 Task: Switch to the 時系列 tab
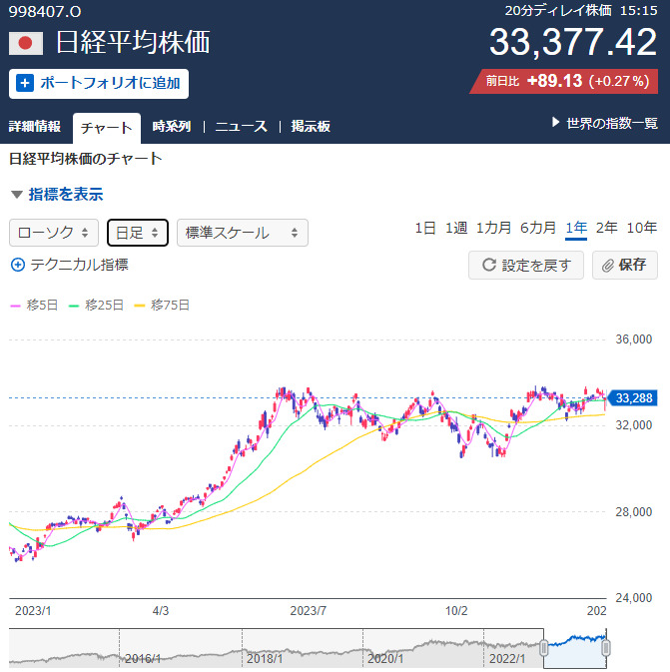click(172, 127)
